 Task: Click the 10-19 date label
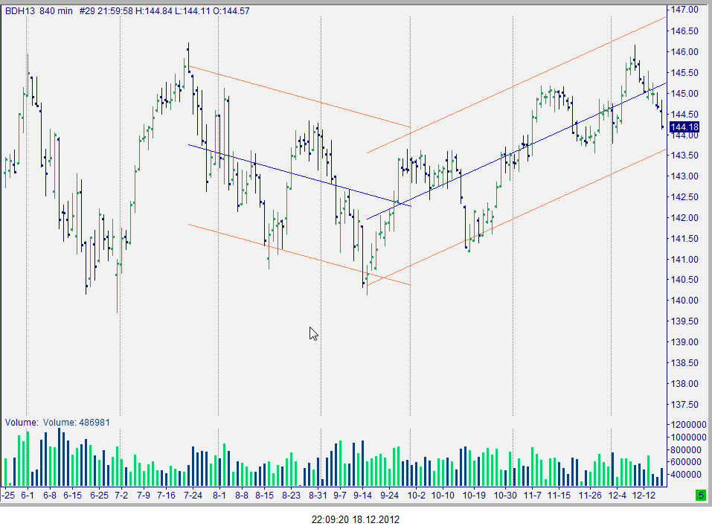(x=474, y=496)
